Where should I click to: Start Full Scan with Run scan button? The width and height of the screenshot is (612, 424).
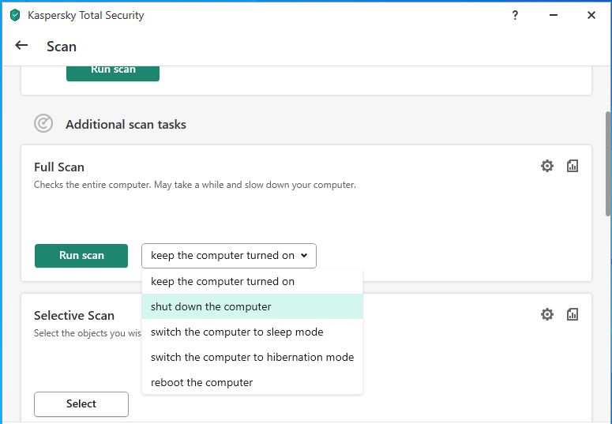point(81,256)
